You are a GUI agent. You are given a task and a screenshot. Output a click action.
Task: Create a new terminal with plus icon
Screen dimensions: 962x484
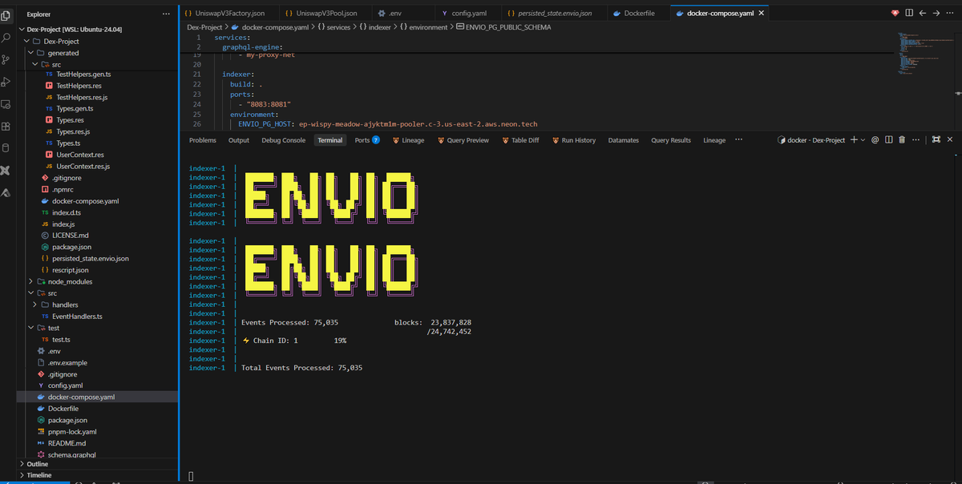coord(853,139)
